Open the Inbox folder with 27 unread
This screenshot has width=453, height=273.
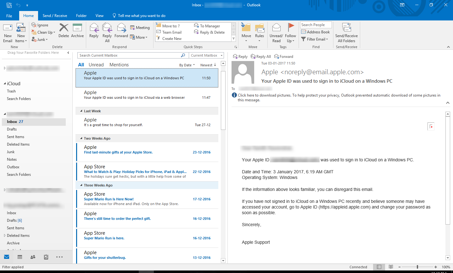point(34,122)
